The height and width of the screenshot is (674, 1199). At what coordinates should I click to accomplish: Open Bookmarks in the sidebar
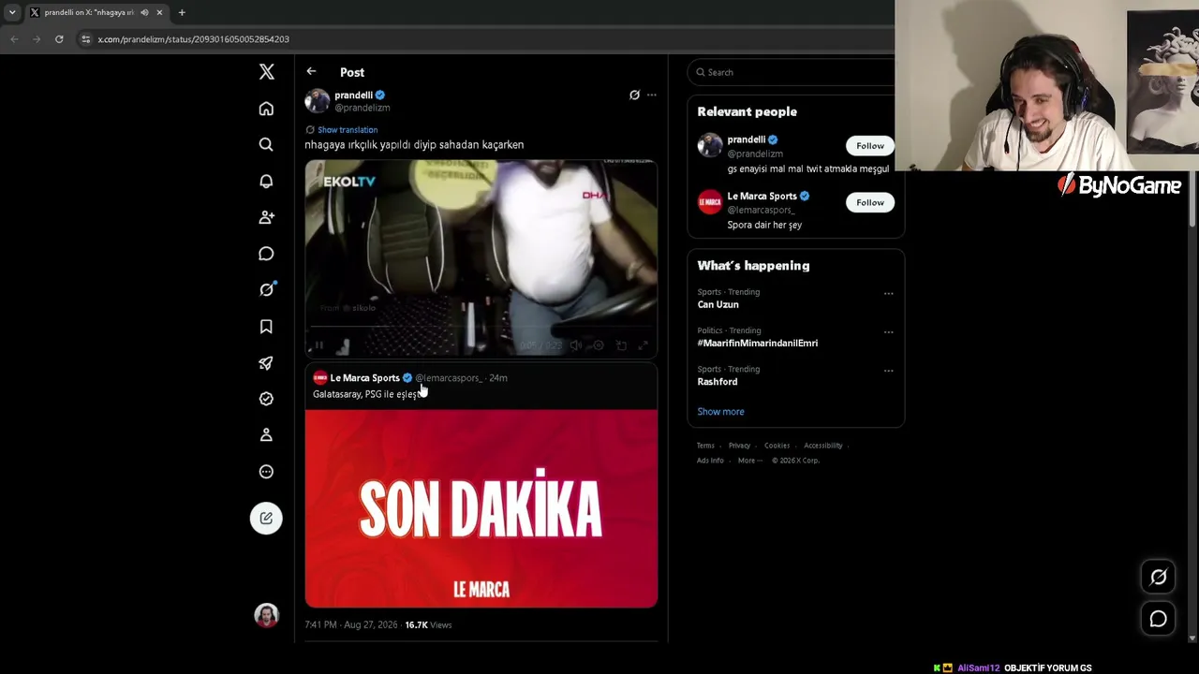pos(266,327)
